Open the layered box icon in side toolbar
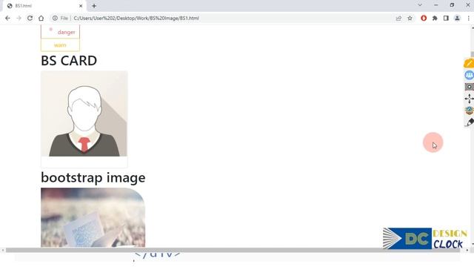 click(x=469, y=111)
